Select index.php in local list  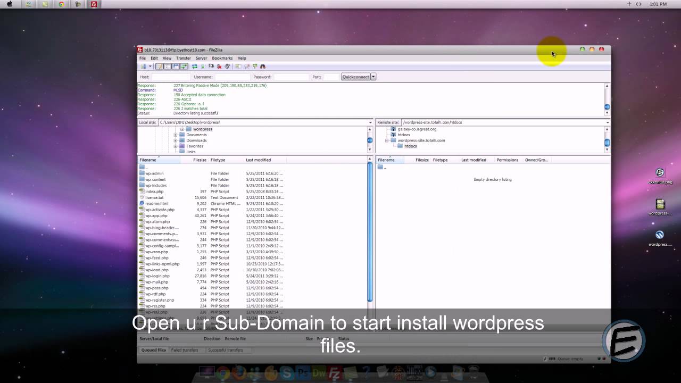[154, 191]
